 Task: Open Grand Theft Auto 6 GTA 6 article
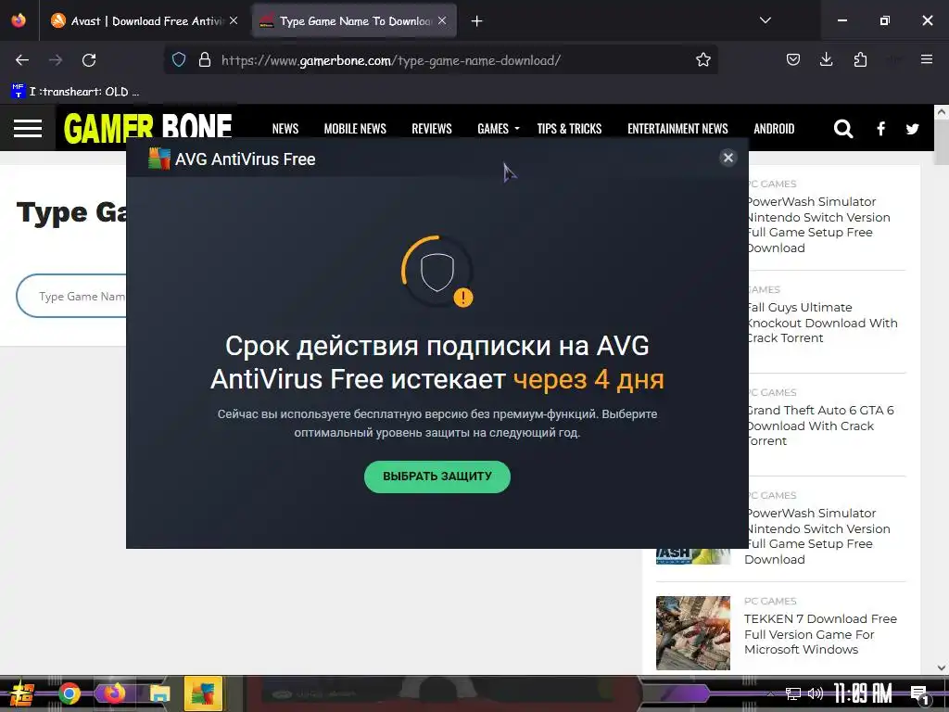point(819,426)
